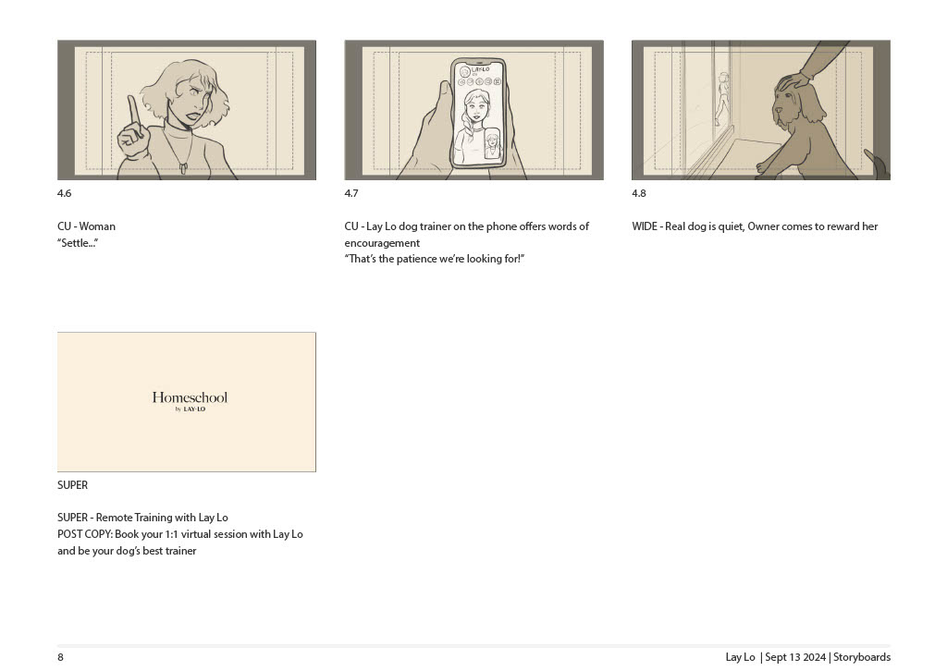The image size is (947, 671).
Task: Click the phone screen in frame 4.7
Action: pos(480,114)
